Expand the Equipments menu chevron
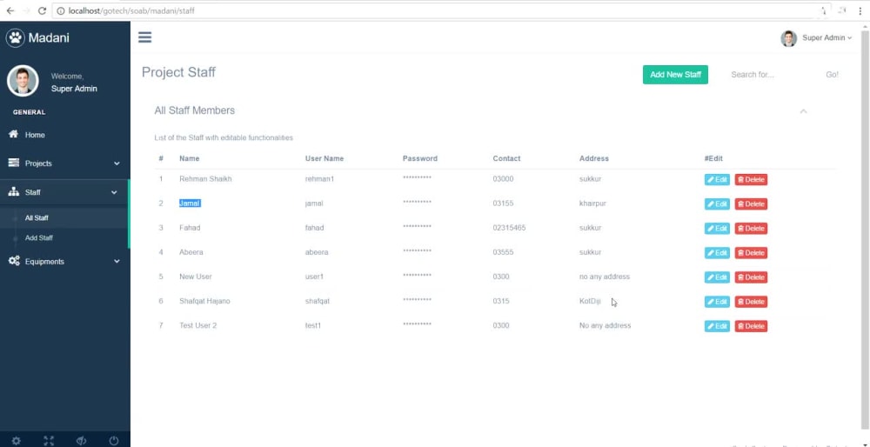 117,261
